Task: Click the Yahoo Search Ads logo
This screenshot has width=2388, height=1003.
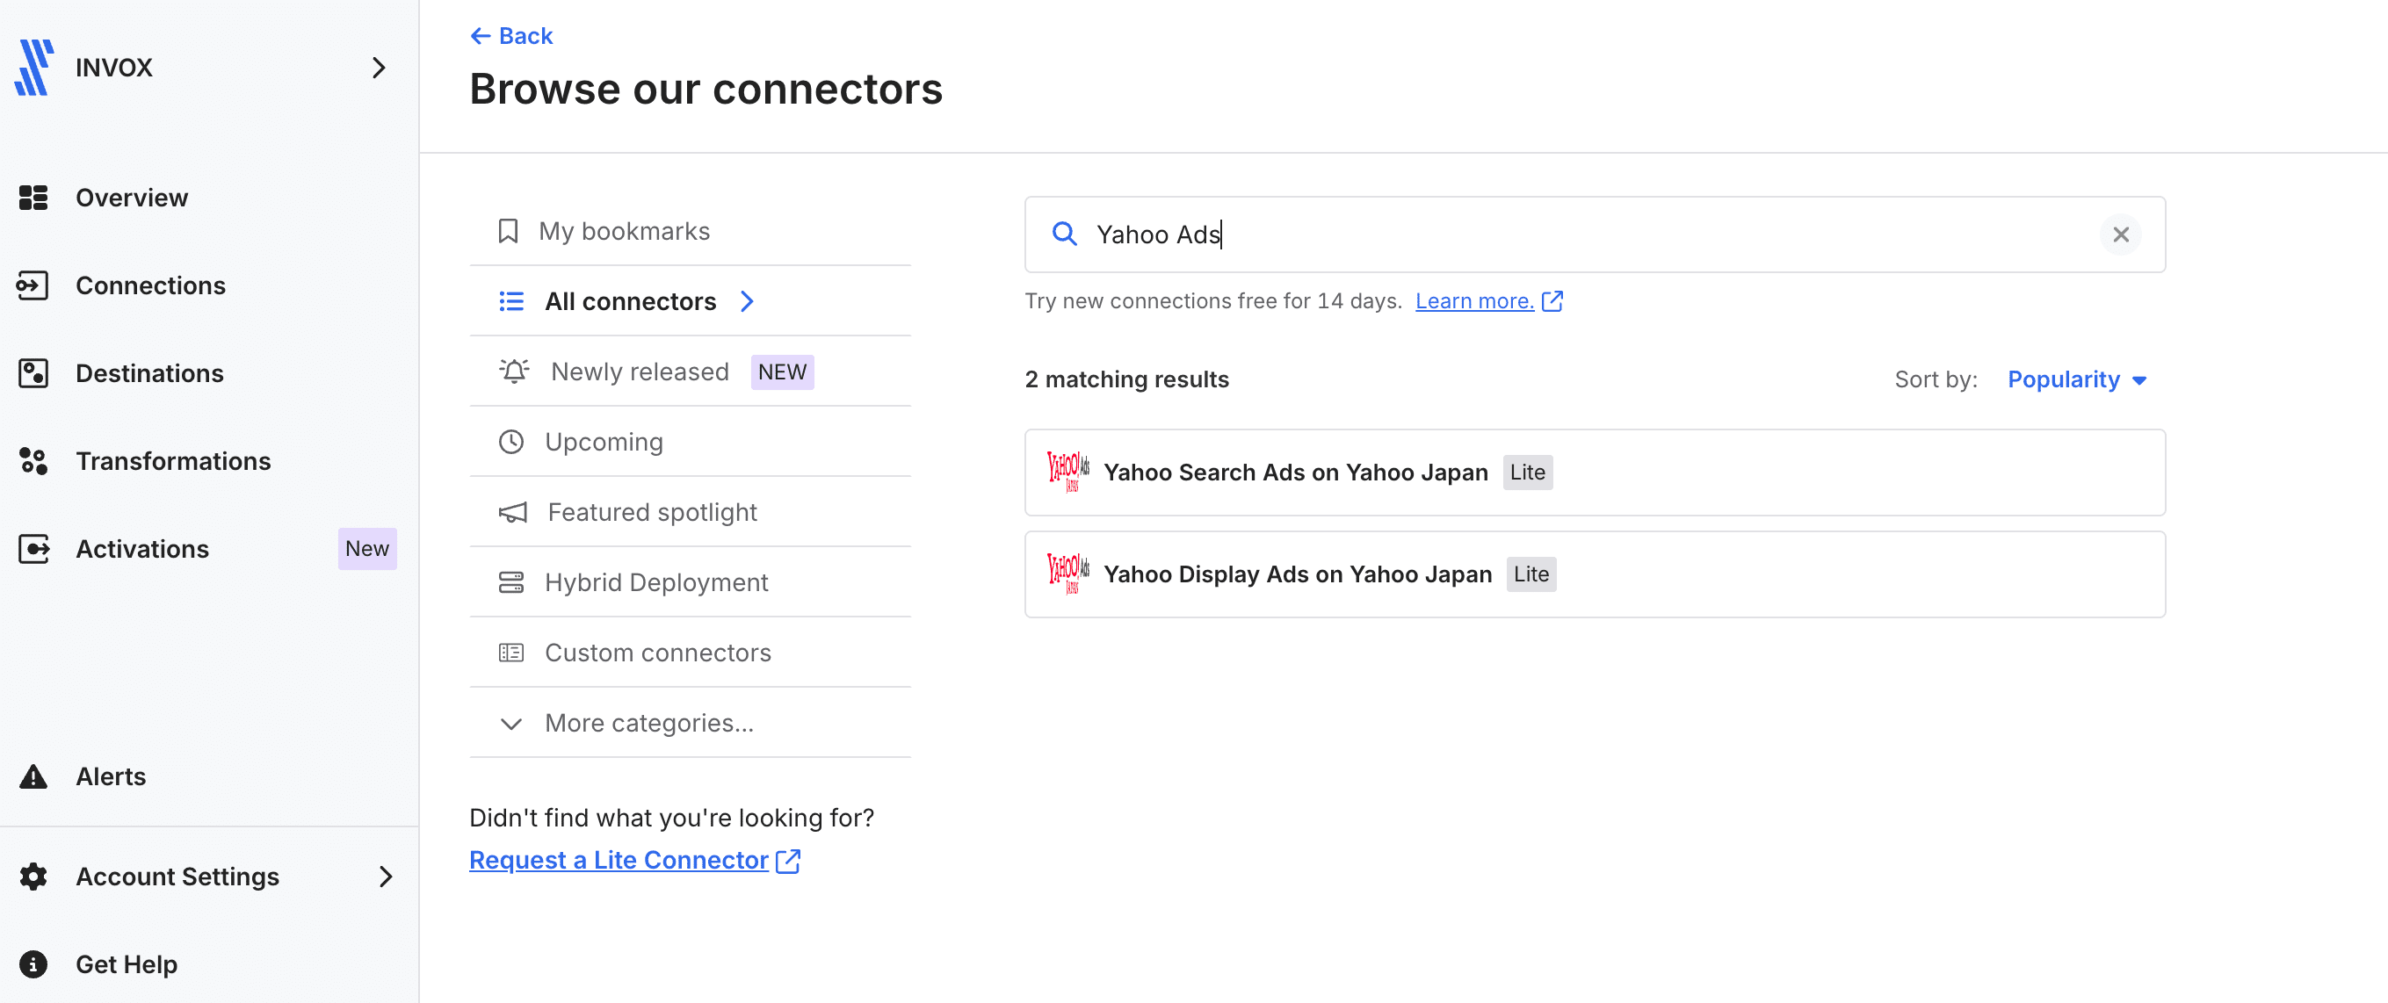Action: pos(1068,472)
